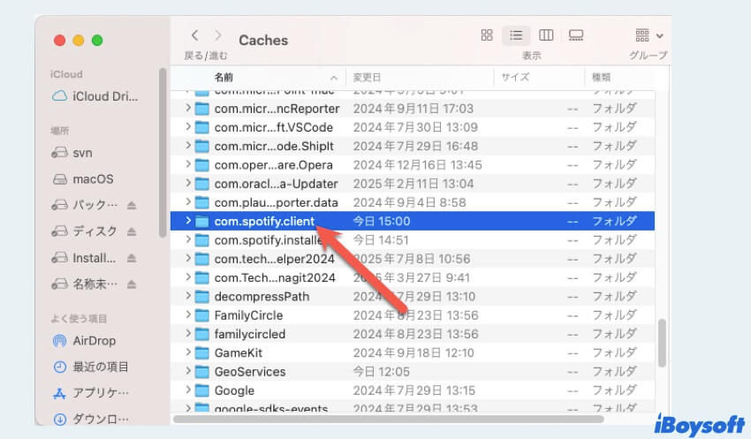Open macOS disk in sidebar
This screenshot has width=751, height=439.
83,179
